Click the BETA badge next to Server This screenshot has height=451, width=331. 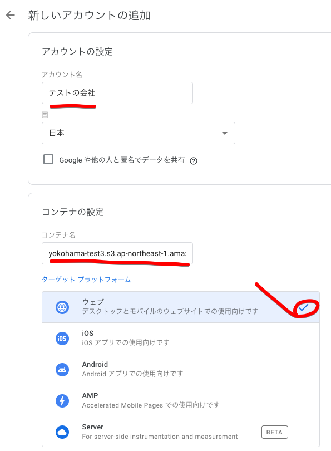pos(274,432)
